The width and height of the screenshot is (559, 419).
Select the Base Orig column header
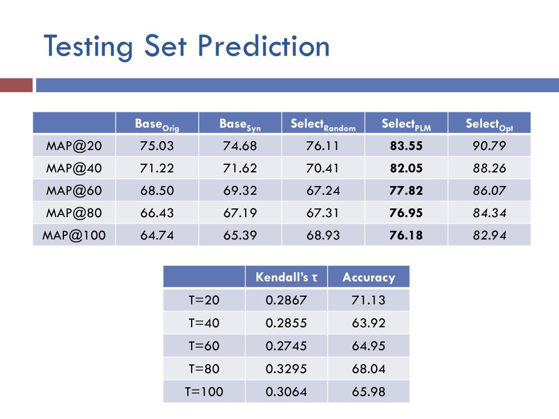157,124
